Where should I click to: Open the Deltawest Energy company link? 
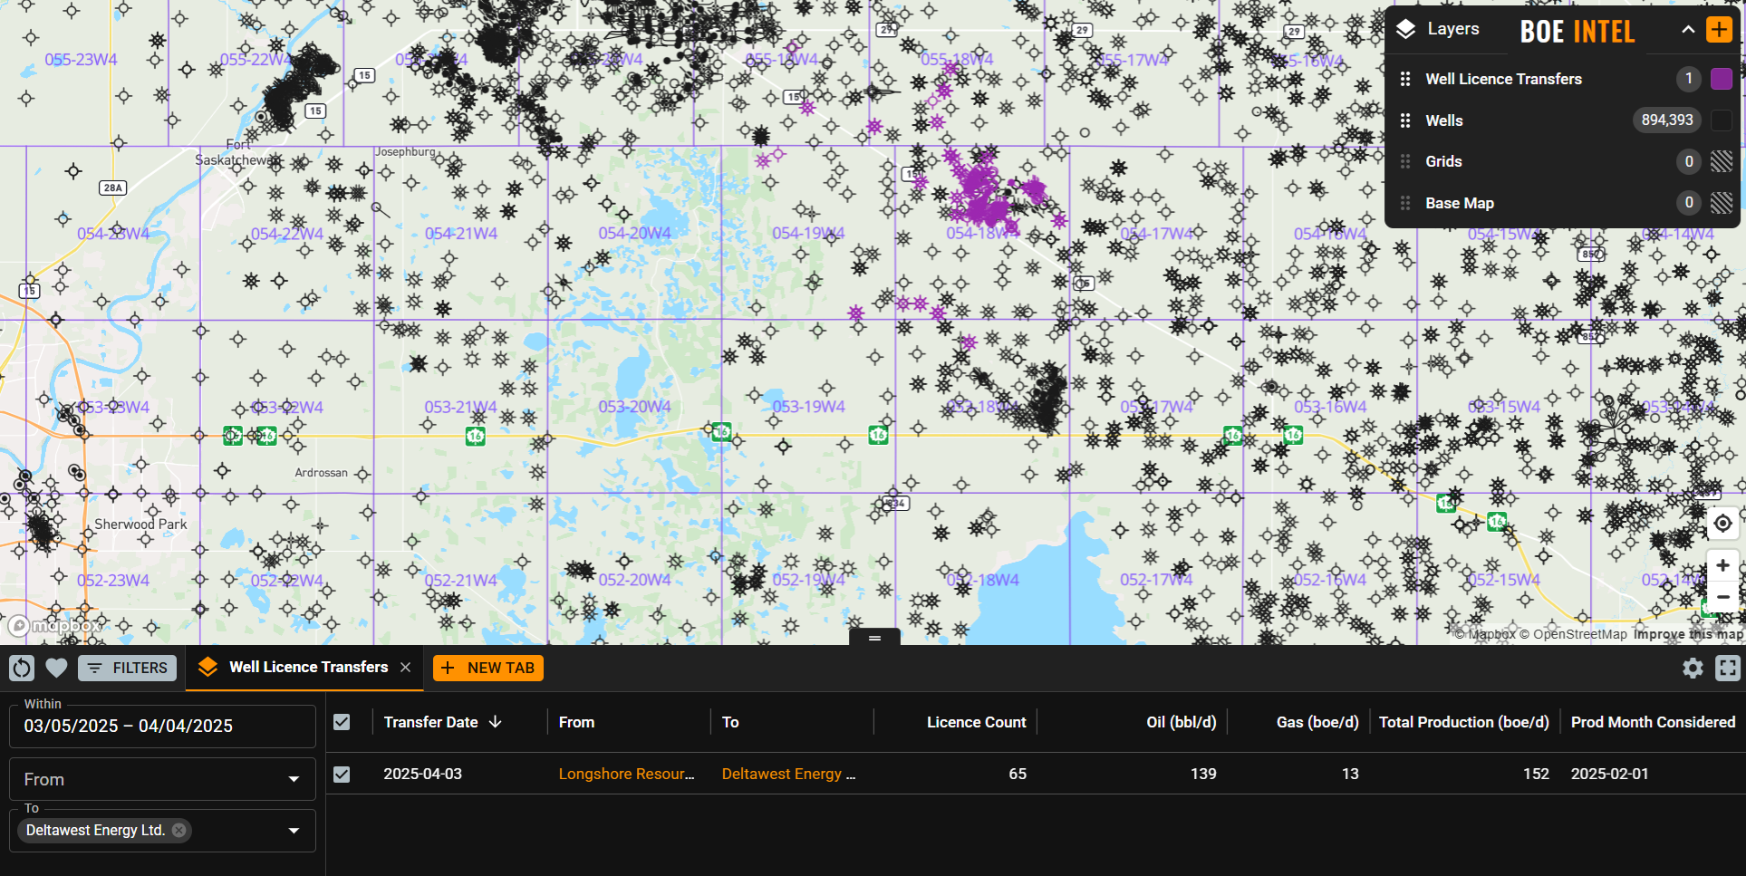pos(788,774)
